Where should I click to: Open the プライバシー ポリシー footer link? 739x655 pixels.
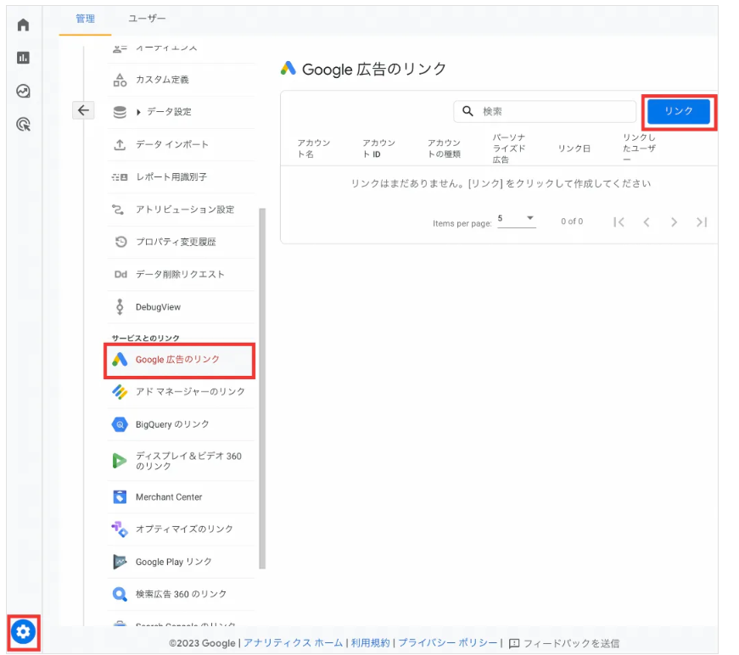coord(448,643)
